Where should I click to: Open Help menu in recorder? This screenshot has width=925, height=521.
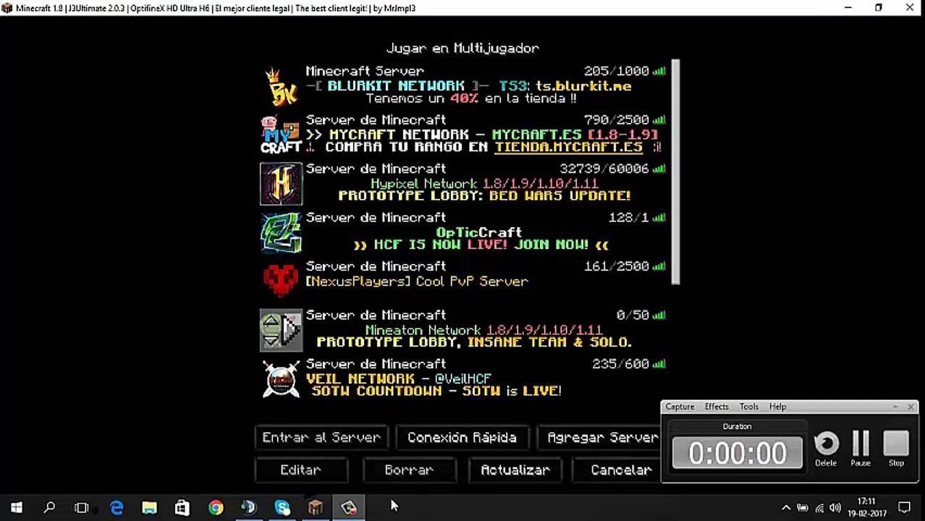pos(777,407)
